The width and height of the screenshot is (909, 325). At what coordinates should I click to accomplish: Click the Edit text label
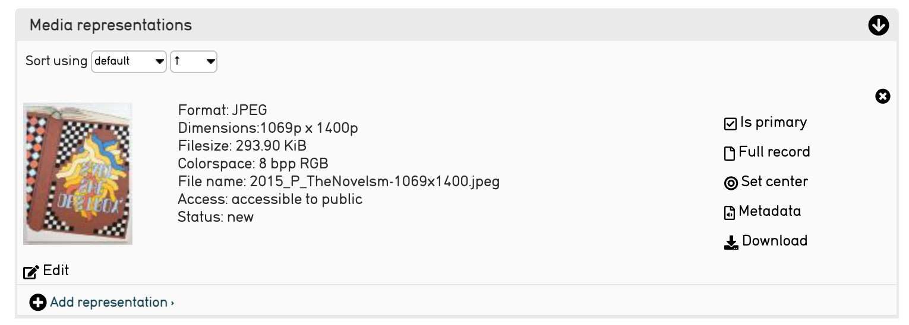pyautogui.click(x=56, y=271)
